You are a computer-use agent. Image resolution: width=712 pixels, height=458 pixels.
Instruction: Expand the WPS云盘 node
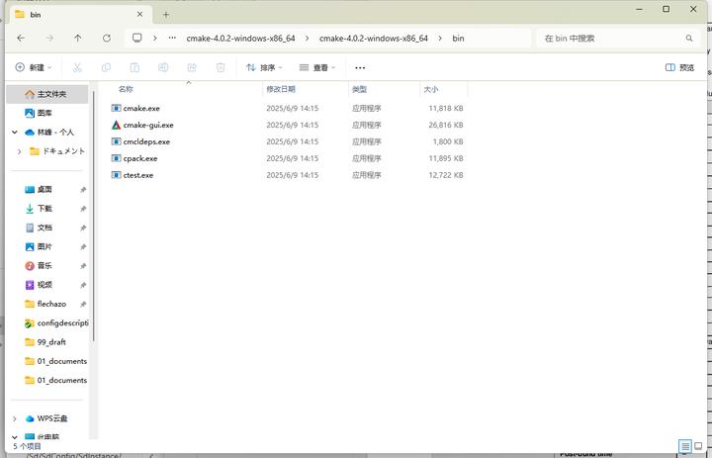coord(15,418)
